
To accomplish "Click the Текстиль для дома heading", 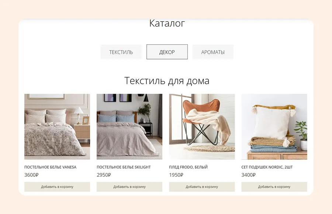I will [167, 81].
